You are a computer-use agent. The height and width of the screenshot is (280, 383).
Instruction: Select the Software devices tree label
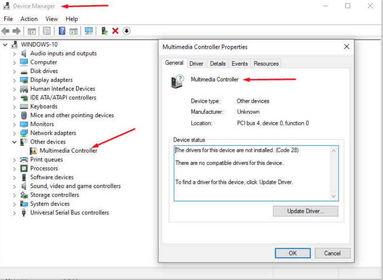coord(52,177)
